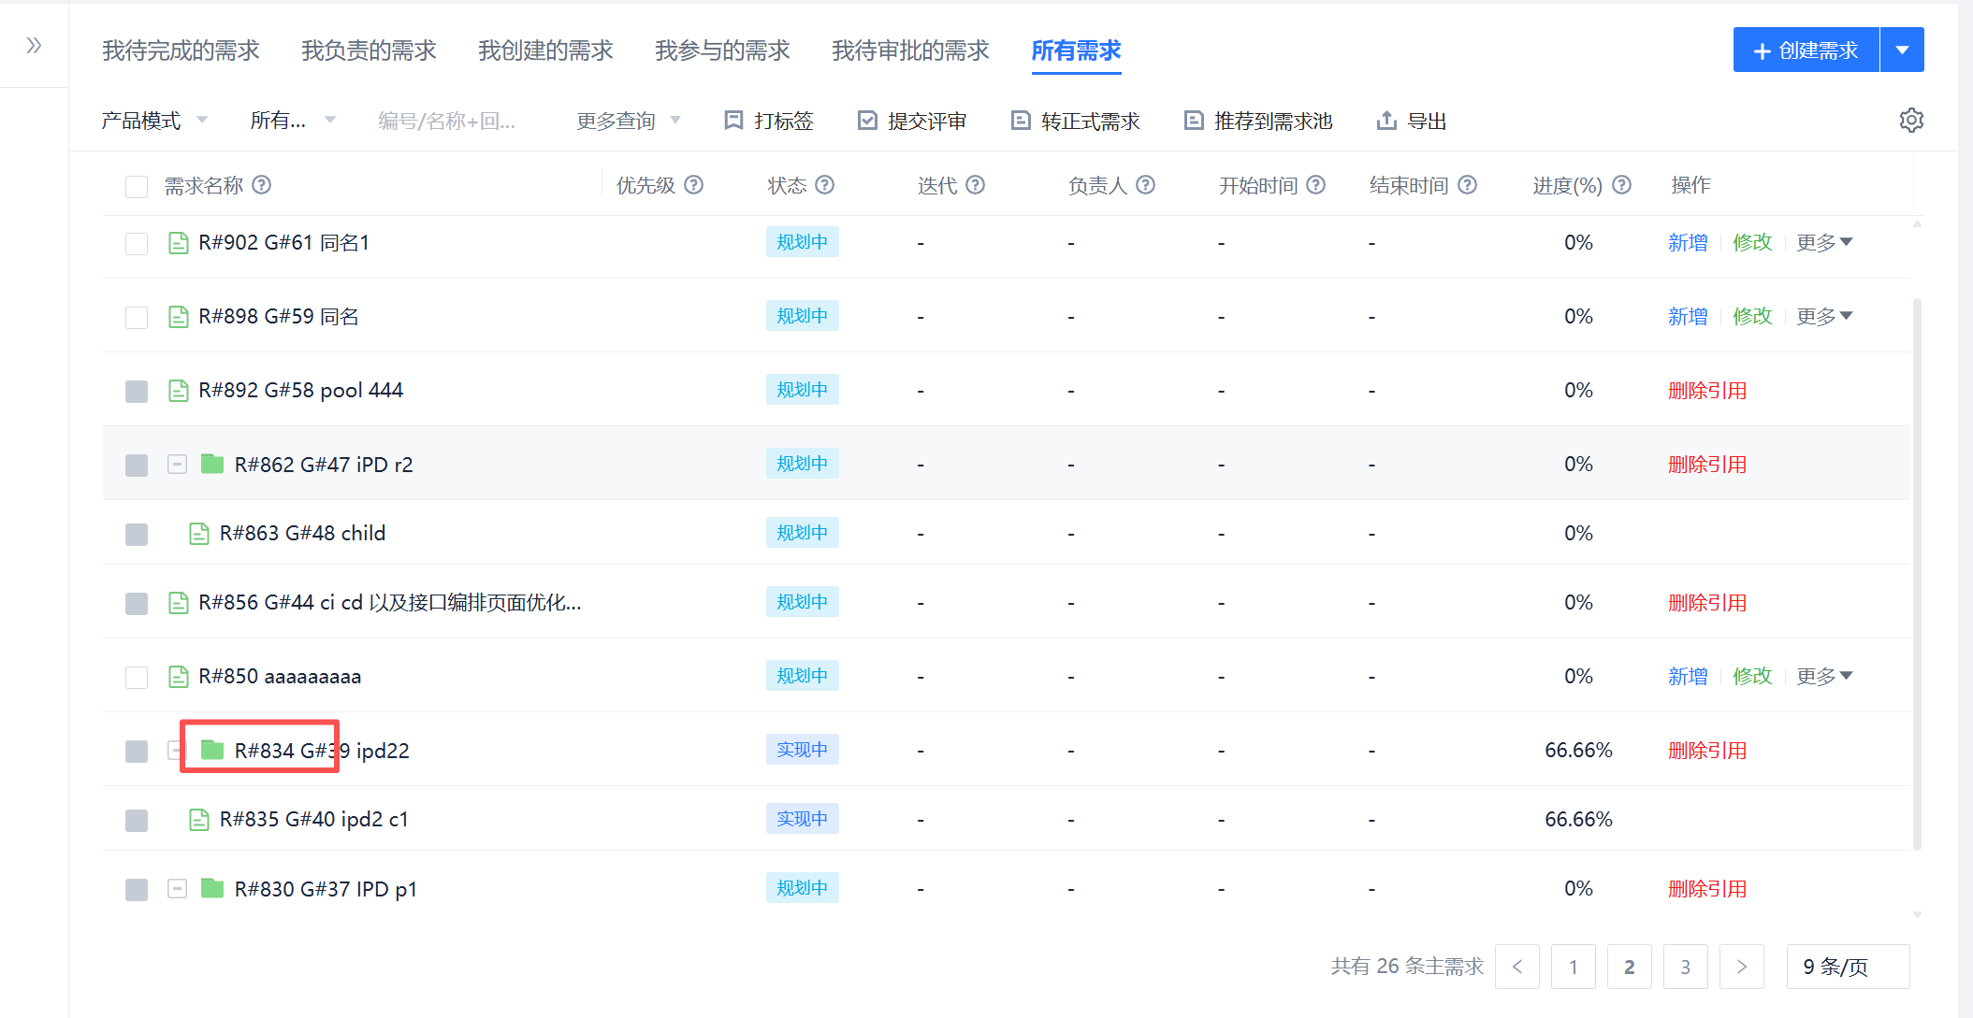Check the row checkbox for R#850 aaaaaaaaaa
Screen dimensions: 1973x1018
137,676
